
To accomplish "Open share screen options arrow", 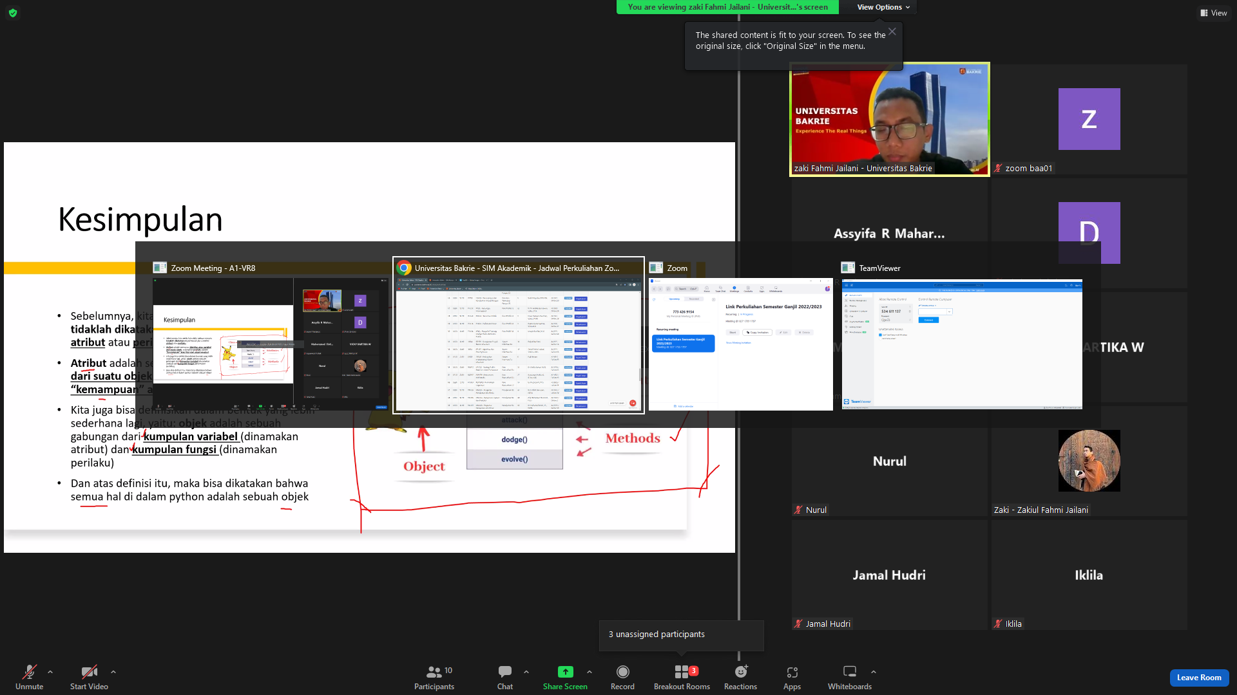I will click(590, 672).
